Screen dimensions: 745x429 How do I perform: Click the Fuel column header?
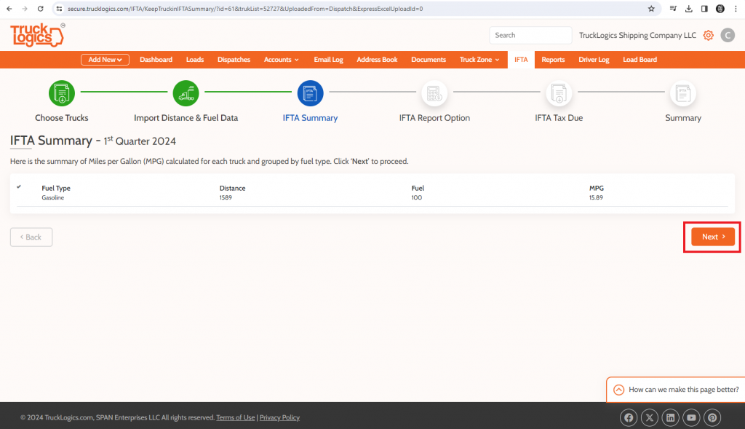pos(418,189)
